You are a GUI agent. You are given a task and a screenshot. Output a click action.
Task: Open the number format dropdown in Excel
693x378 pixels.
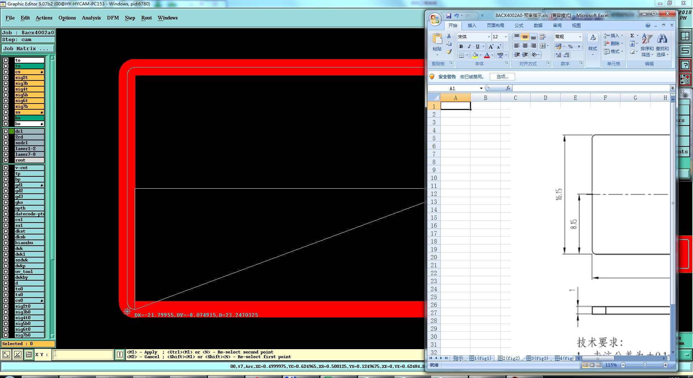pyautogui.click(x=580, y=37)
